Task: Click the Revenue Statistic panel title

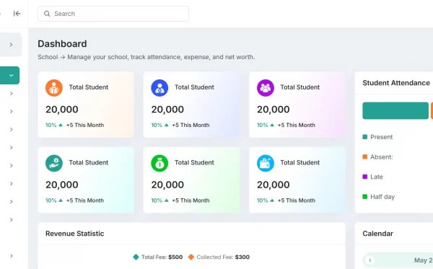Action: [74, 234]
